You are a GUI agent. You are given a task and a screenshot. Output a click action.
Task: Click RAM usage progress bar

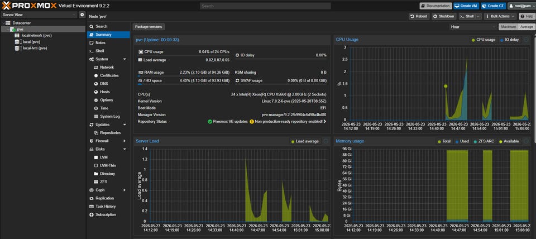click(x=184, y=76)
